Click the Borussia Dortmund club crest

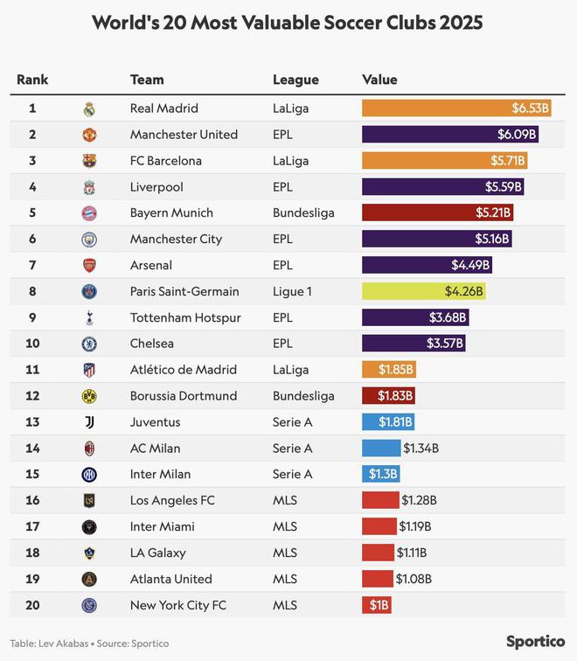pyautogui.click(x=88, y=396)
